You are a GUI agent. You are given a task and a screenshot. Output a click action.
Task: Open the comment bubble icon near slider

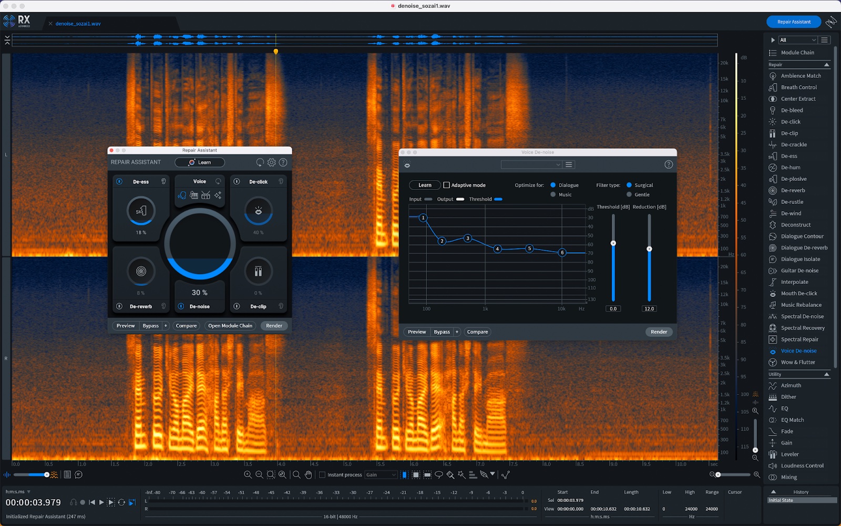(79, 475)
